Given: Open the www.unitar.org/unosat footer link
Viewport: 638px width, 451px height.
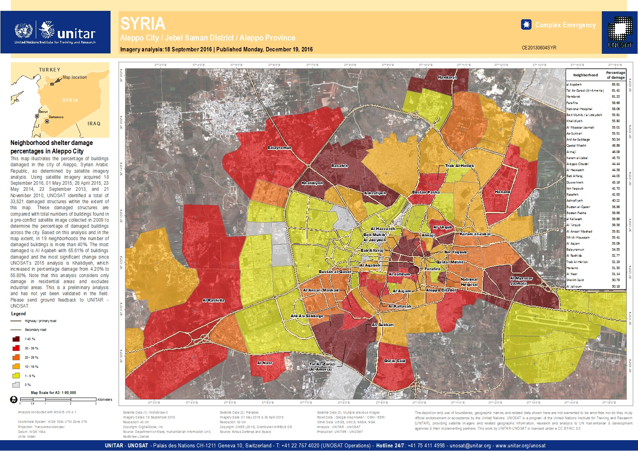Looking at the screenshot, I should [520, 445].
